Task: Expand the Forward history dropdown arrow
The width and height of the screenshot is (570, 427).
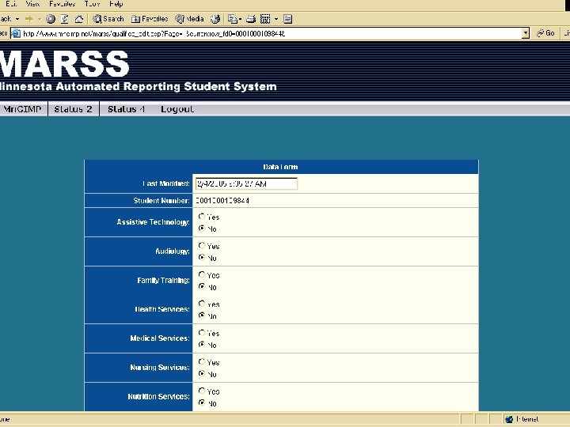Action: click(40, 19)
